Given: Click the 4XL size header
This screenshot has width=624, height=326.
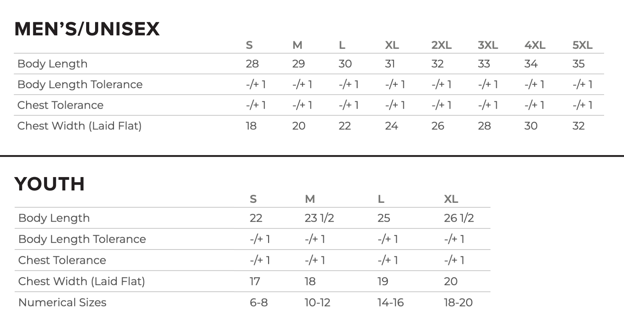Looking at the screenshot, I should pyautogui.click(x=534, y=45).
